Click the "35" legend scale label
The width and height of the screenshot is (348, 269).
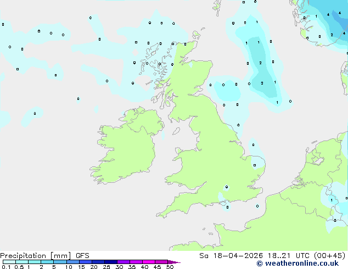point(132,267)
